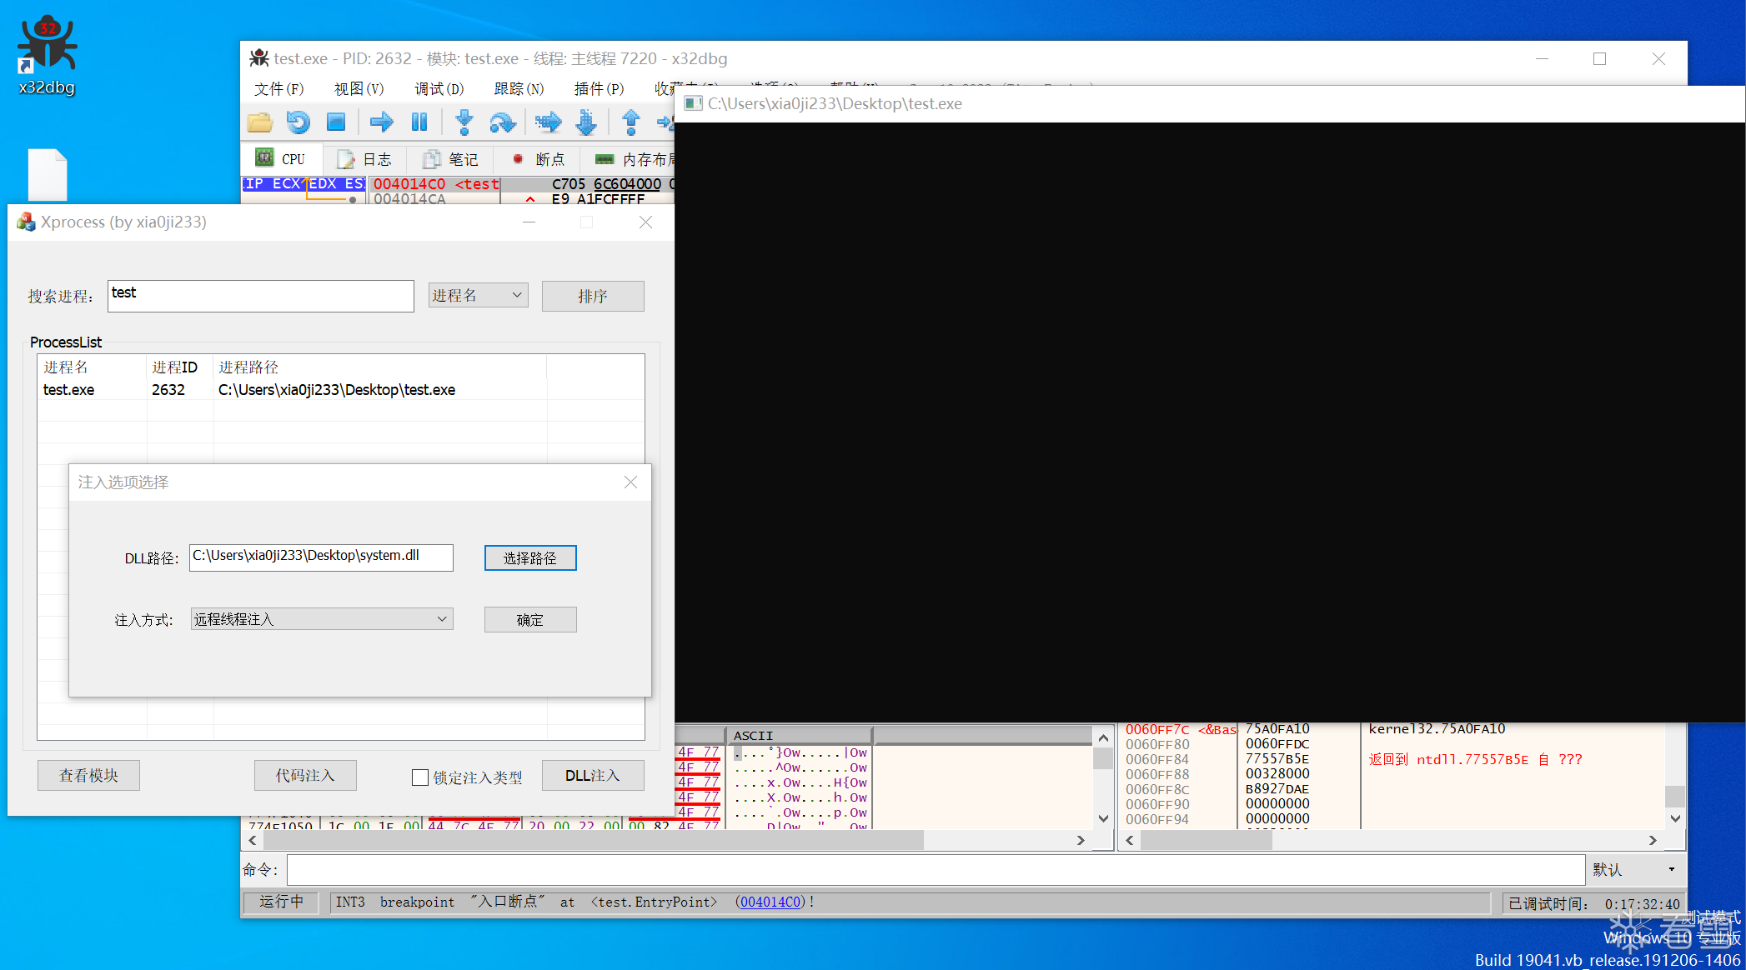Screen dimensions: 1746x970
Task: Click the Restart debugging icon
Action: coord(298,122)
